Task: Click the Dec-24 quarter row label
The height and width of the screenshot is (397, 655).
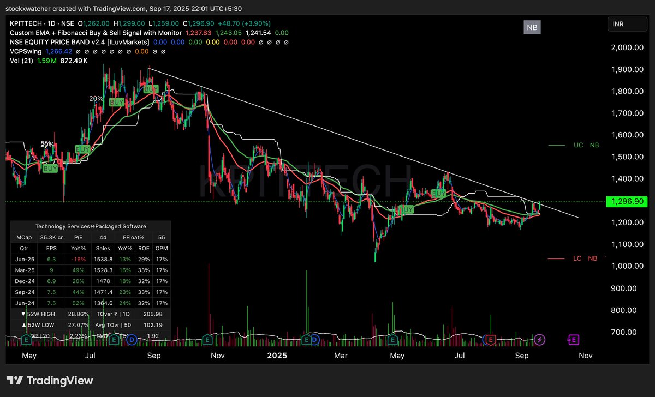Action: 24,281
